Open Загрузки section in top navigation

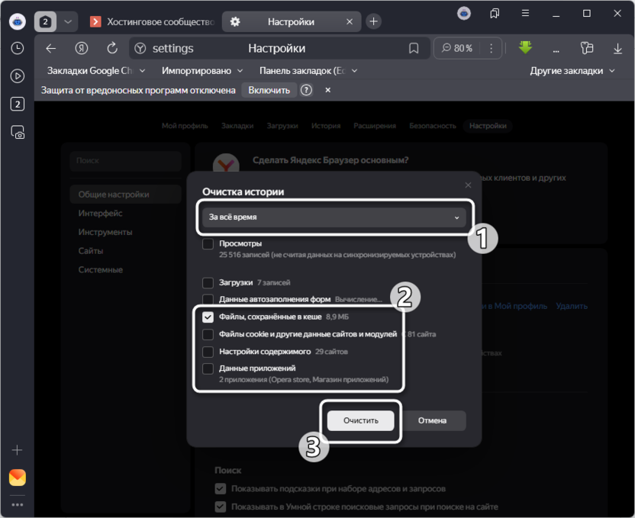pyautogui.click(x=282, y=126)
